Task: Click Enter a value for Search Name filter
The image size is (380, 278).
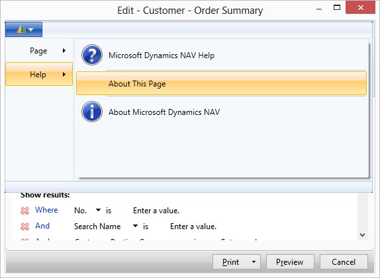Action: [x=193, y=226]
